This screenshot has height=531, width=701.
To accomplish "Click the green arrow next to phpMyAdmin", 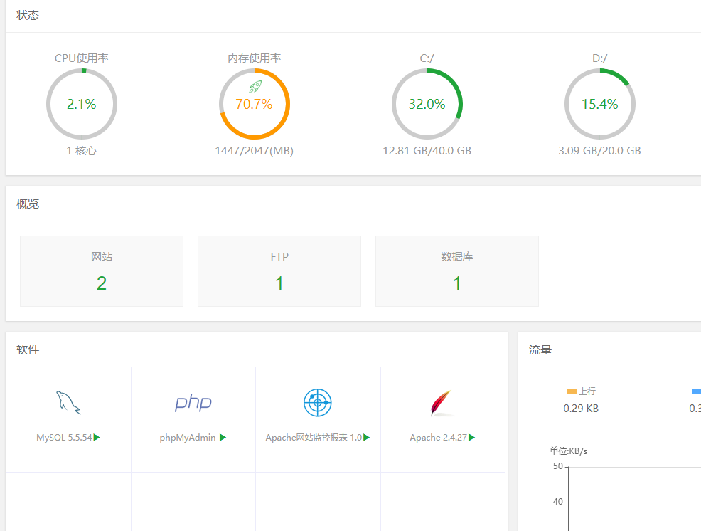I will (x=223, y=438).
